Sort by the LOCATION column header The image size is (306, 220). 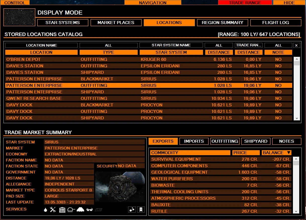(41, 52)
